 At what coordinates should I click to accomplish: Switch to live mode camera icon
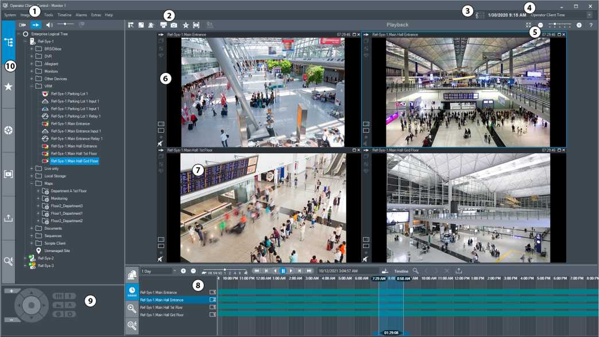coord(23,25)
